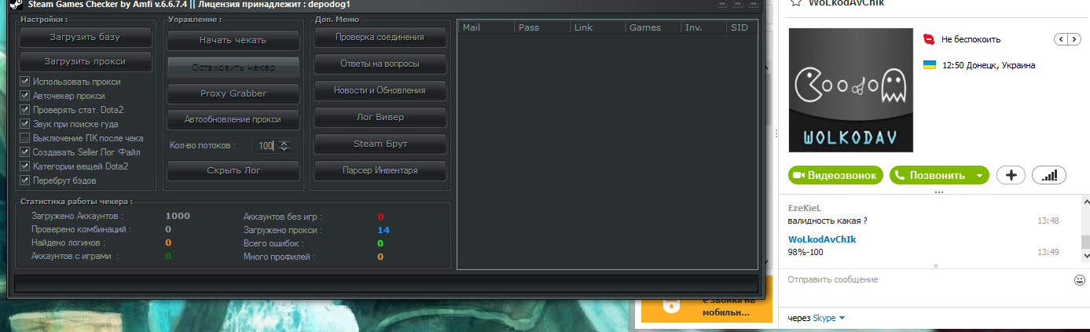Image resolution: width=1090 pixels, height=332 pixels.
Task: Click Позвонить call button in Skype
Action: (x=930, y=175)
